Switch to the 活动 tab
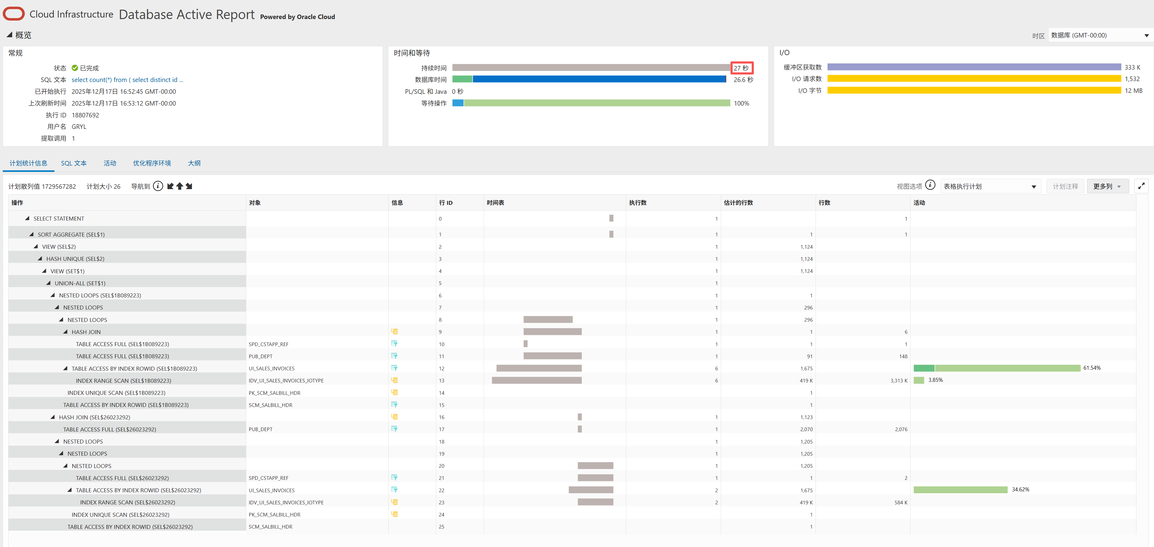The width and height of the screenshot is (1154, 547). [x=110, y=163]
